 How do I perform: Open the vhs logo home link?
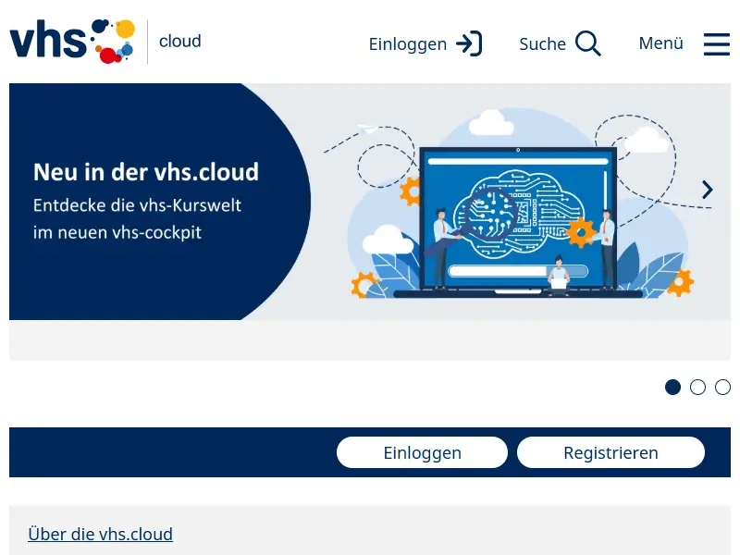[x=72, y=41]
